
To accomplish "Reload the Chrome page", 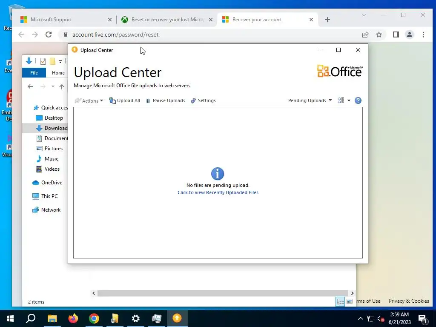I will pyautogui.click(x=49, y=34).
